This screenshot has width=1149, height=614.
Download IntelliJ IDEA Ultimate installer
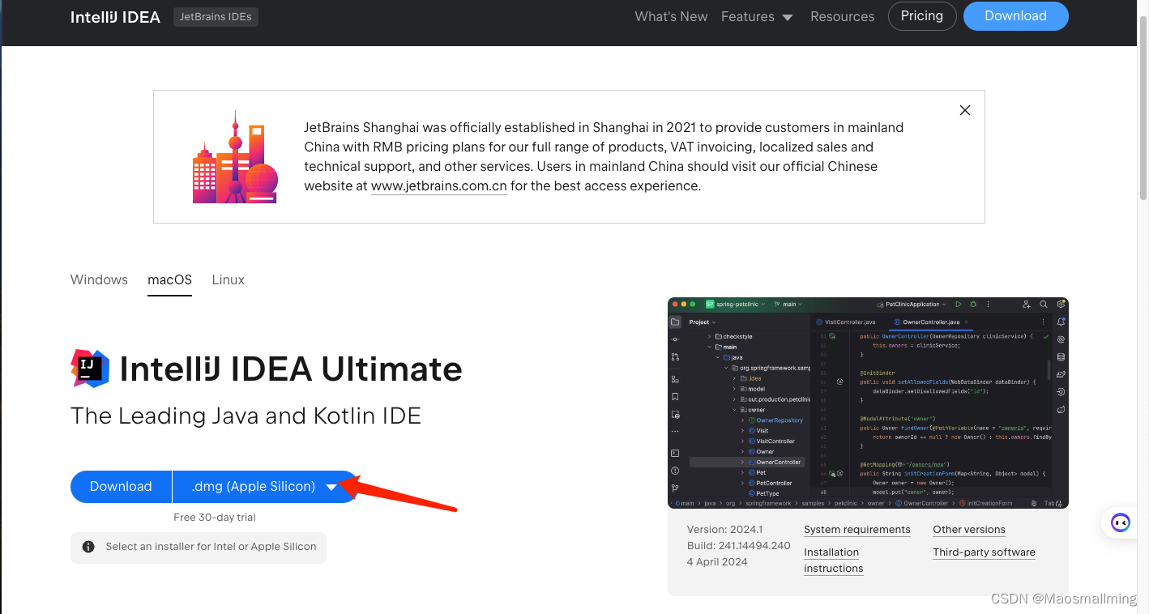coord(121,487)
